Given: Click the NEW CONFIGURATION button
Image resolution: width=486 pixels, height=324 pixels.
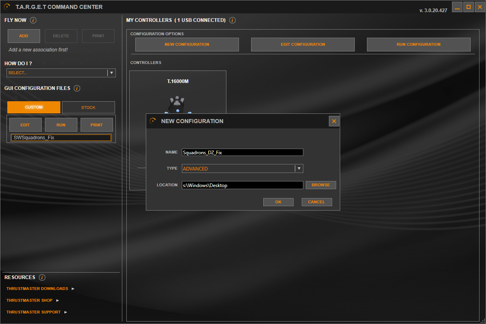Looking at the screenshot, I should point(187,45).
